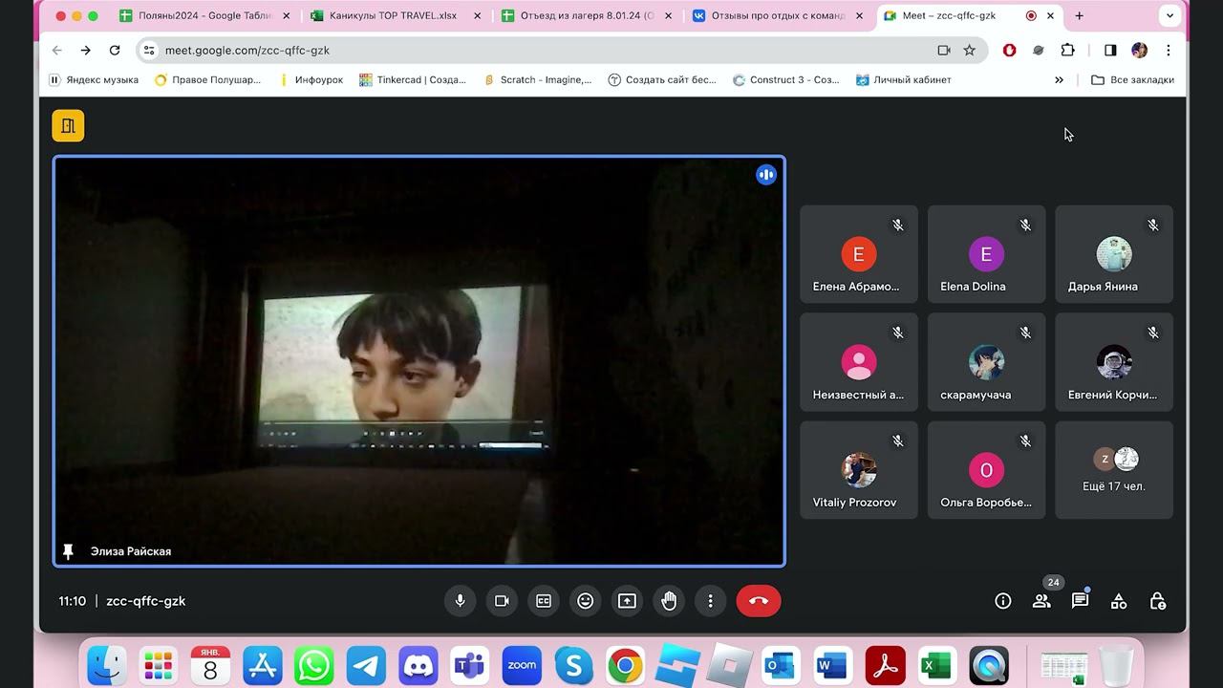Expand the tab search chevron in Chrome
The width and height of the screenshot is (1223, 688).
1169,15
